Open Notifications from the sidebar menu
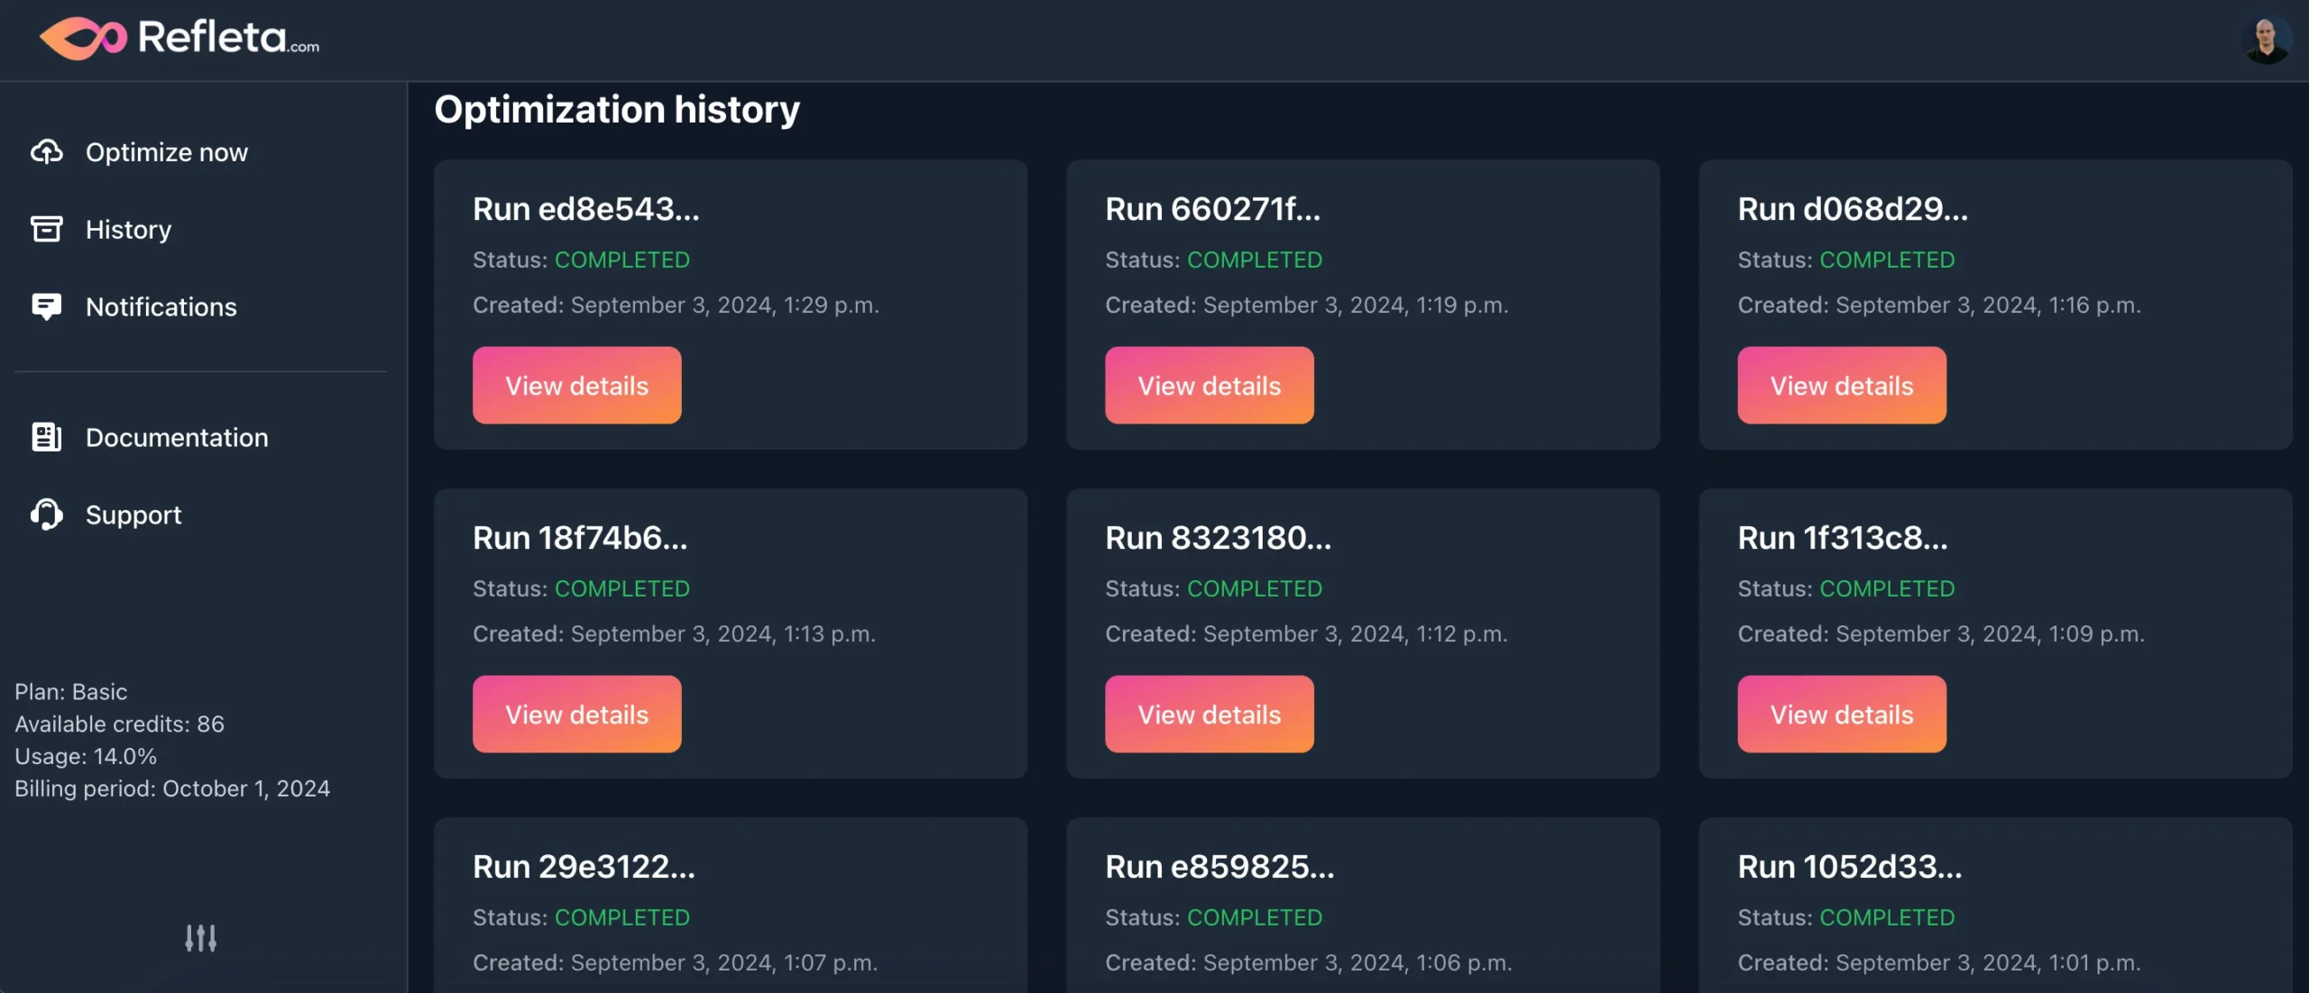Viewport: 2309px width, 993px height. [161, 306]
